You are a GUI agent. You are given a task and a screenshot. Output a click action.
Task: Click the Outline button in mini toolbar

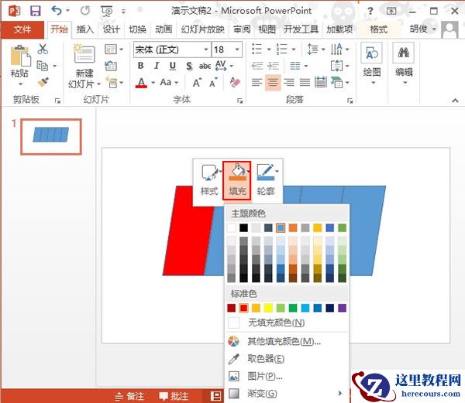pos(266,180)
